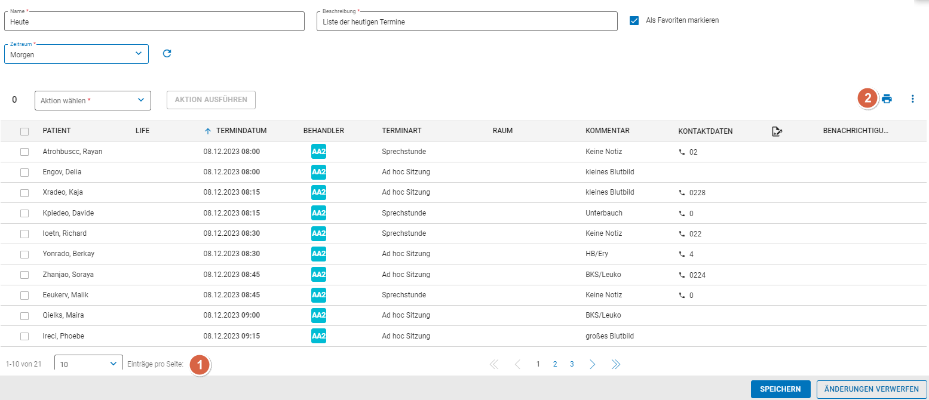Select the Eeukerv, Malik row checkbox
The height and width of the screenshot is (400, 929).
point(24,295)
